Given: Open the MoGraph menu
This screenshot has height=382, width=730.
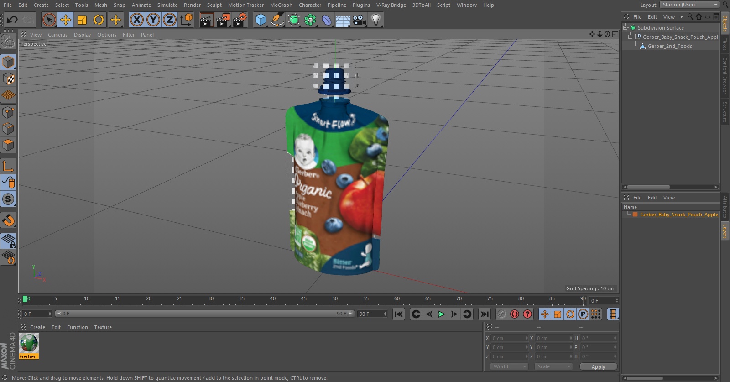Looking at the screenshot, I should coord(281,5).
